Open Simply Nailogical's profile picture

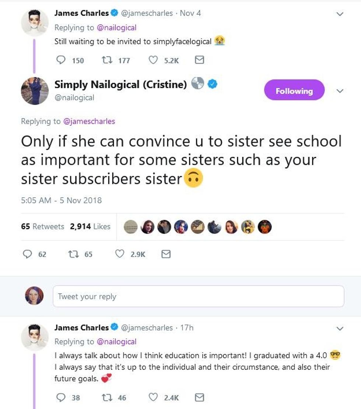coord(35,91)
